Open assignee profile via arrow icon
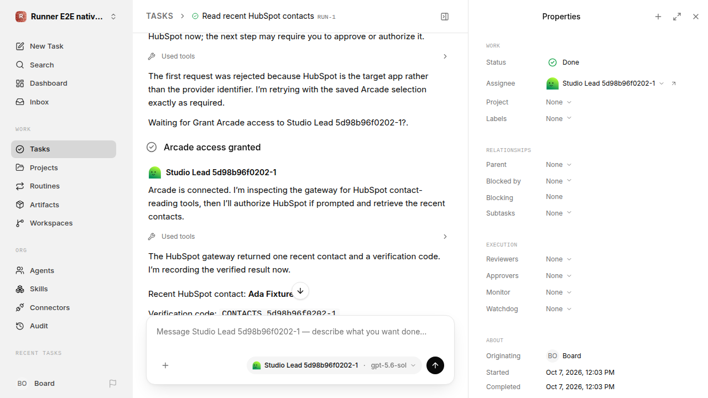Viewport: 708px width, 398px height. click(x=674, y=83)
